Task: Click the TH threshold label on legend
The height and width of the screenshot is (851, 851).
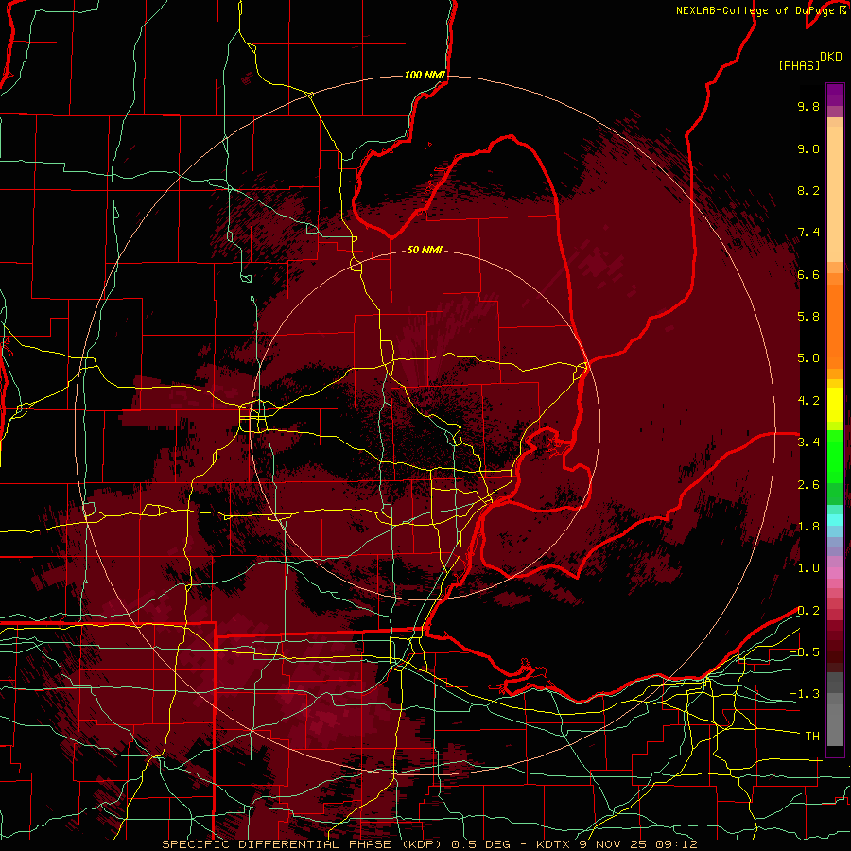Action: [x=812, y=737]
